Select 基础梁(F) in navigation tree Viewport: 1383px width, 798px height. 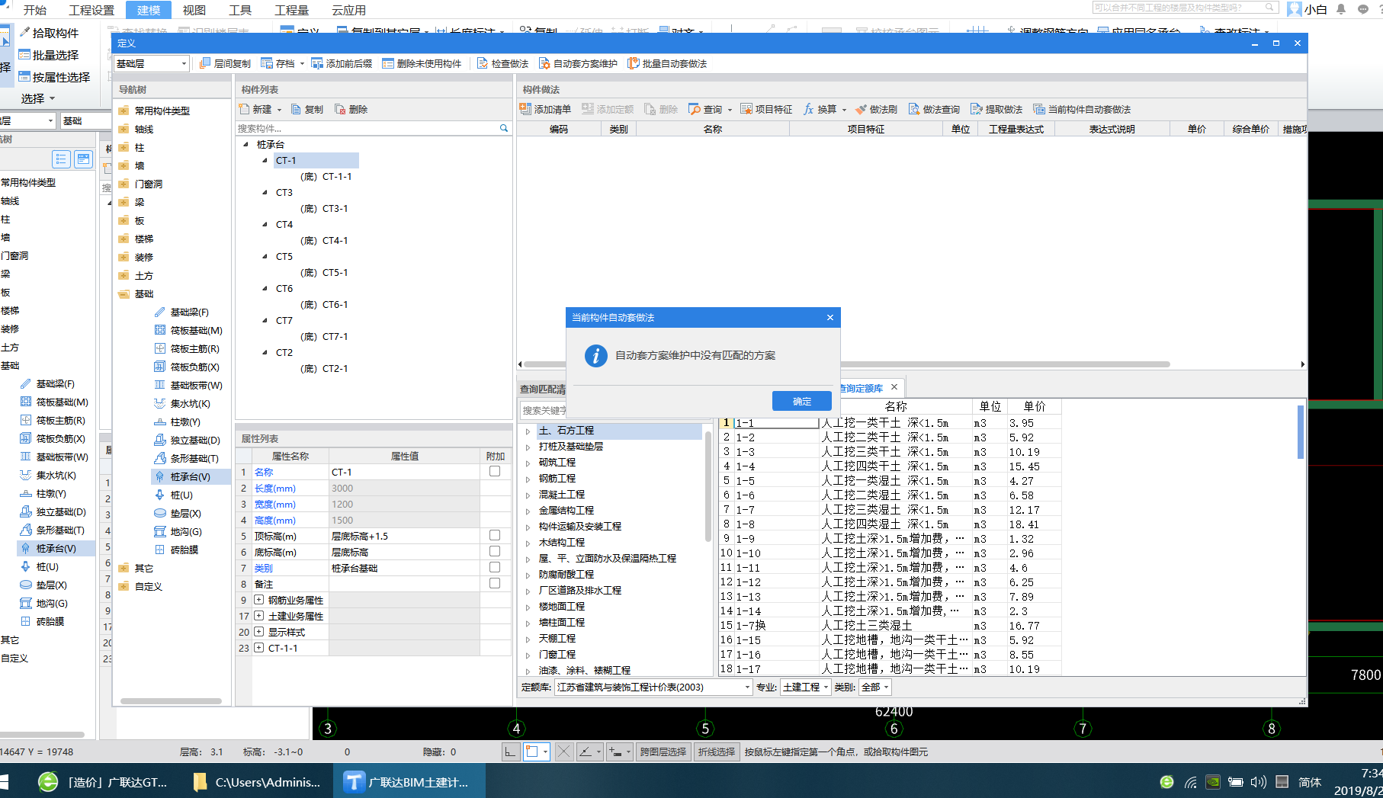tap(189, 312)
